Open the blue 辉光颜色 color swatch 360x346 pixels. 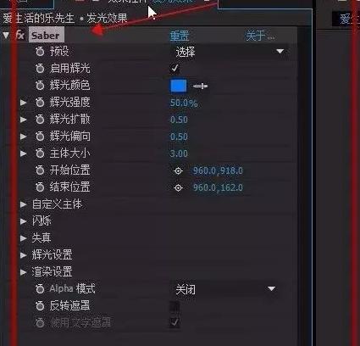tap(179, 86)
